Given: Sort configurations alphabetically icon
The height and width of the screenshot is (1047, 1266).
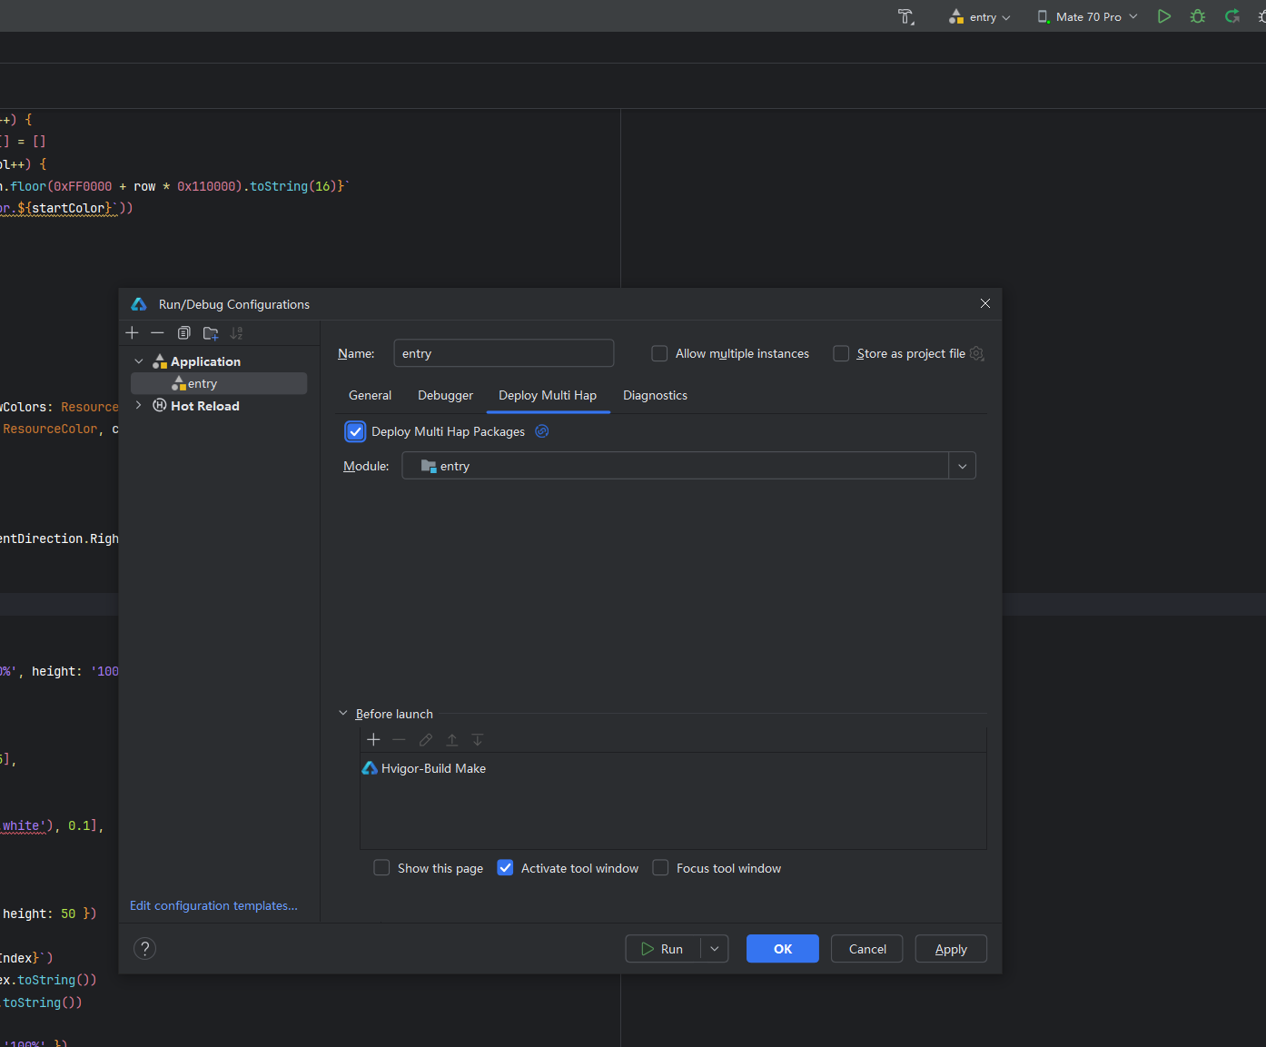Looking at the screenshot, I should point(237,333).
